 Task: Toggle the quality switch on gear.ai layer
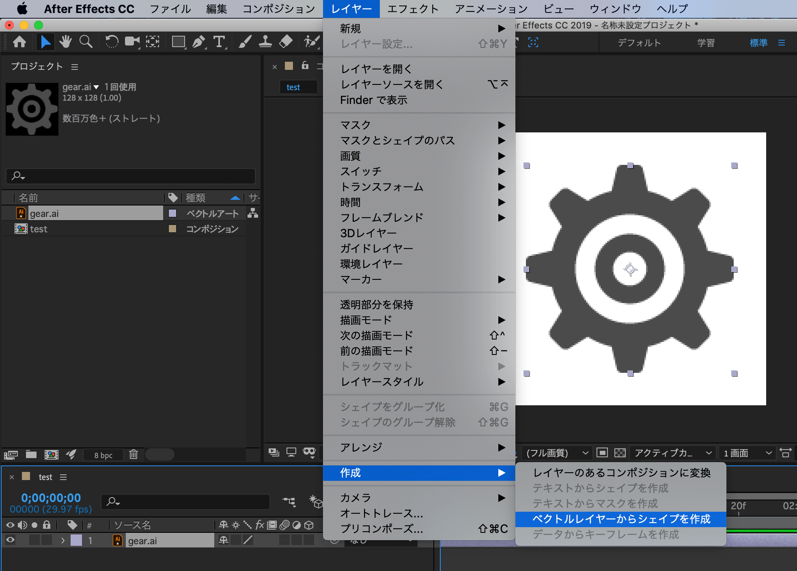pyautogui.click(x=248, y=540)
